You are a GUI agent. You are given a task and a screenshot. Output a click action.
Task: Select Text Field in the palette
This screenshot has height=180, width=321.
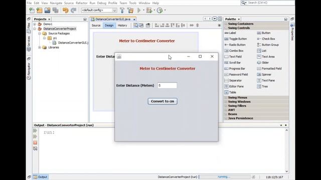click(233, 56)
